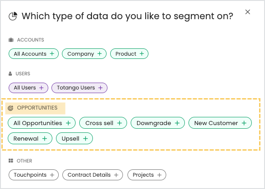Image resolution: width=265 pixels, height=189 pixels.
Task: Click the plus icon on New Customer
Action: point(244,123)
